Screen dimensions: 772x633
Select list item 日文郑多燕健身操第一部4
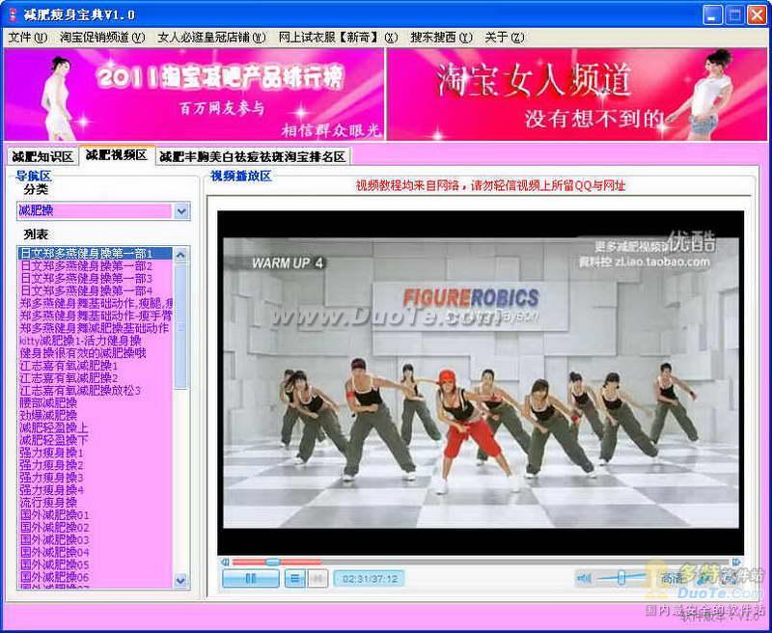pyautogui.click(x=95, y=290)
